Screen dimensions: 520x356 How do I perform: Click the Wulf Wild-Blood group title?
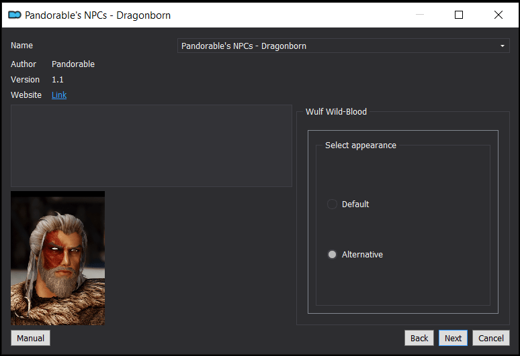click(336, 112)
